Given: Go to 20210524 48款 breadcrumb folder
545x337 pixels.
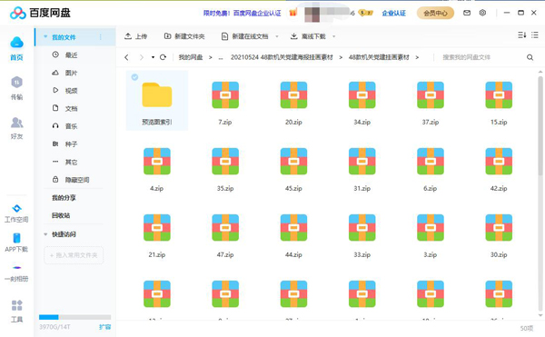Looking at the screenshot, I should pyautogui.click(x=282, y=57).
